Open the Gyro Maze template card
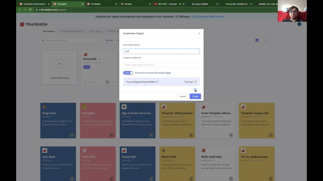The width and height of the screenshot is (323, 181). coord(58,164)
